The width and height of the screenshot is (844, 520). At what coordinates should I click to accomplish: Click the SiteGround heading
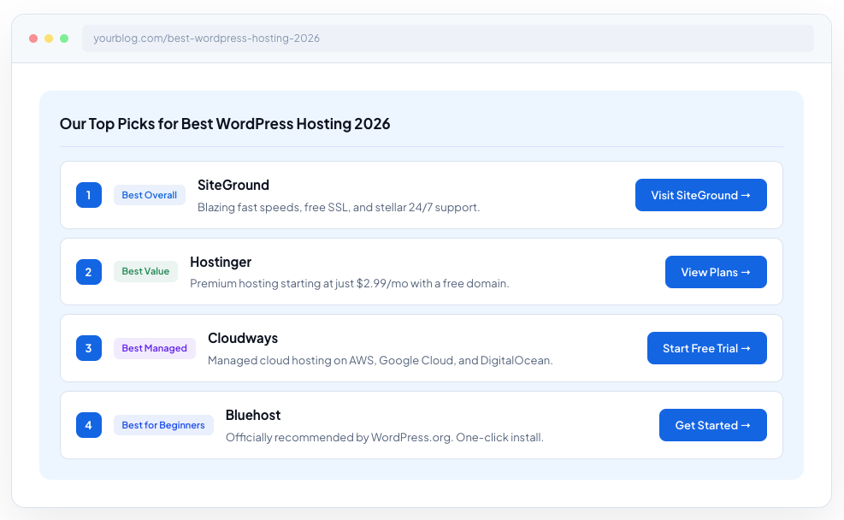(233, 185)
